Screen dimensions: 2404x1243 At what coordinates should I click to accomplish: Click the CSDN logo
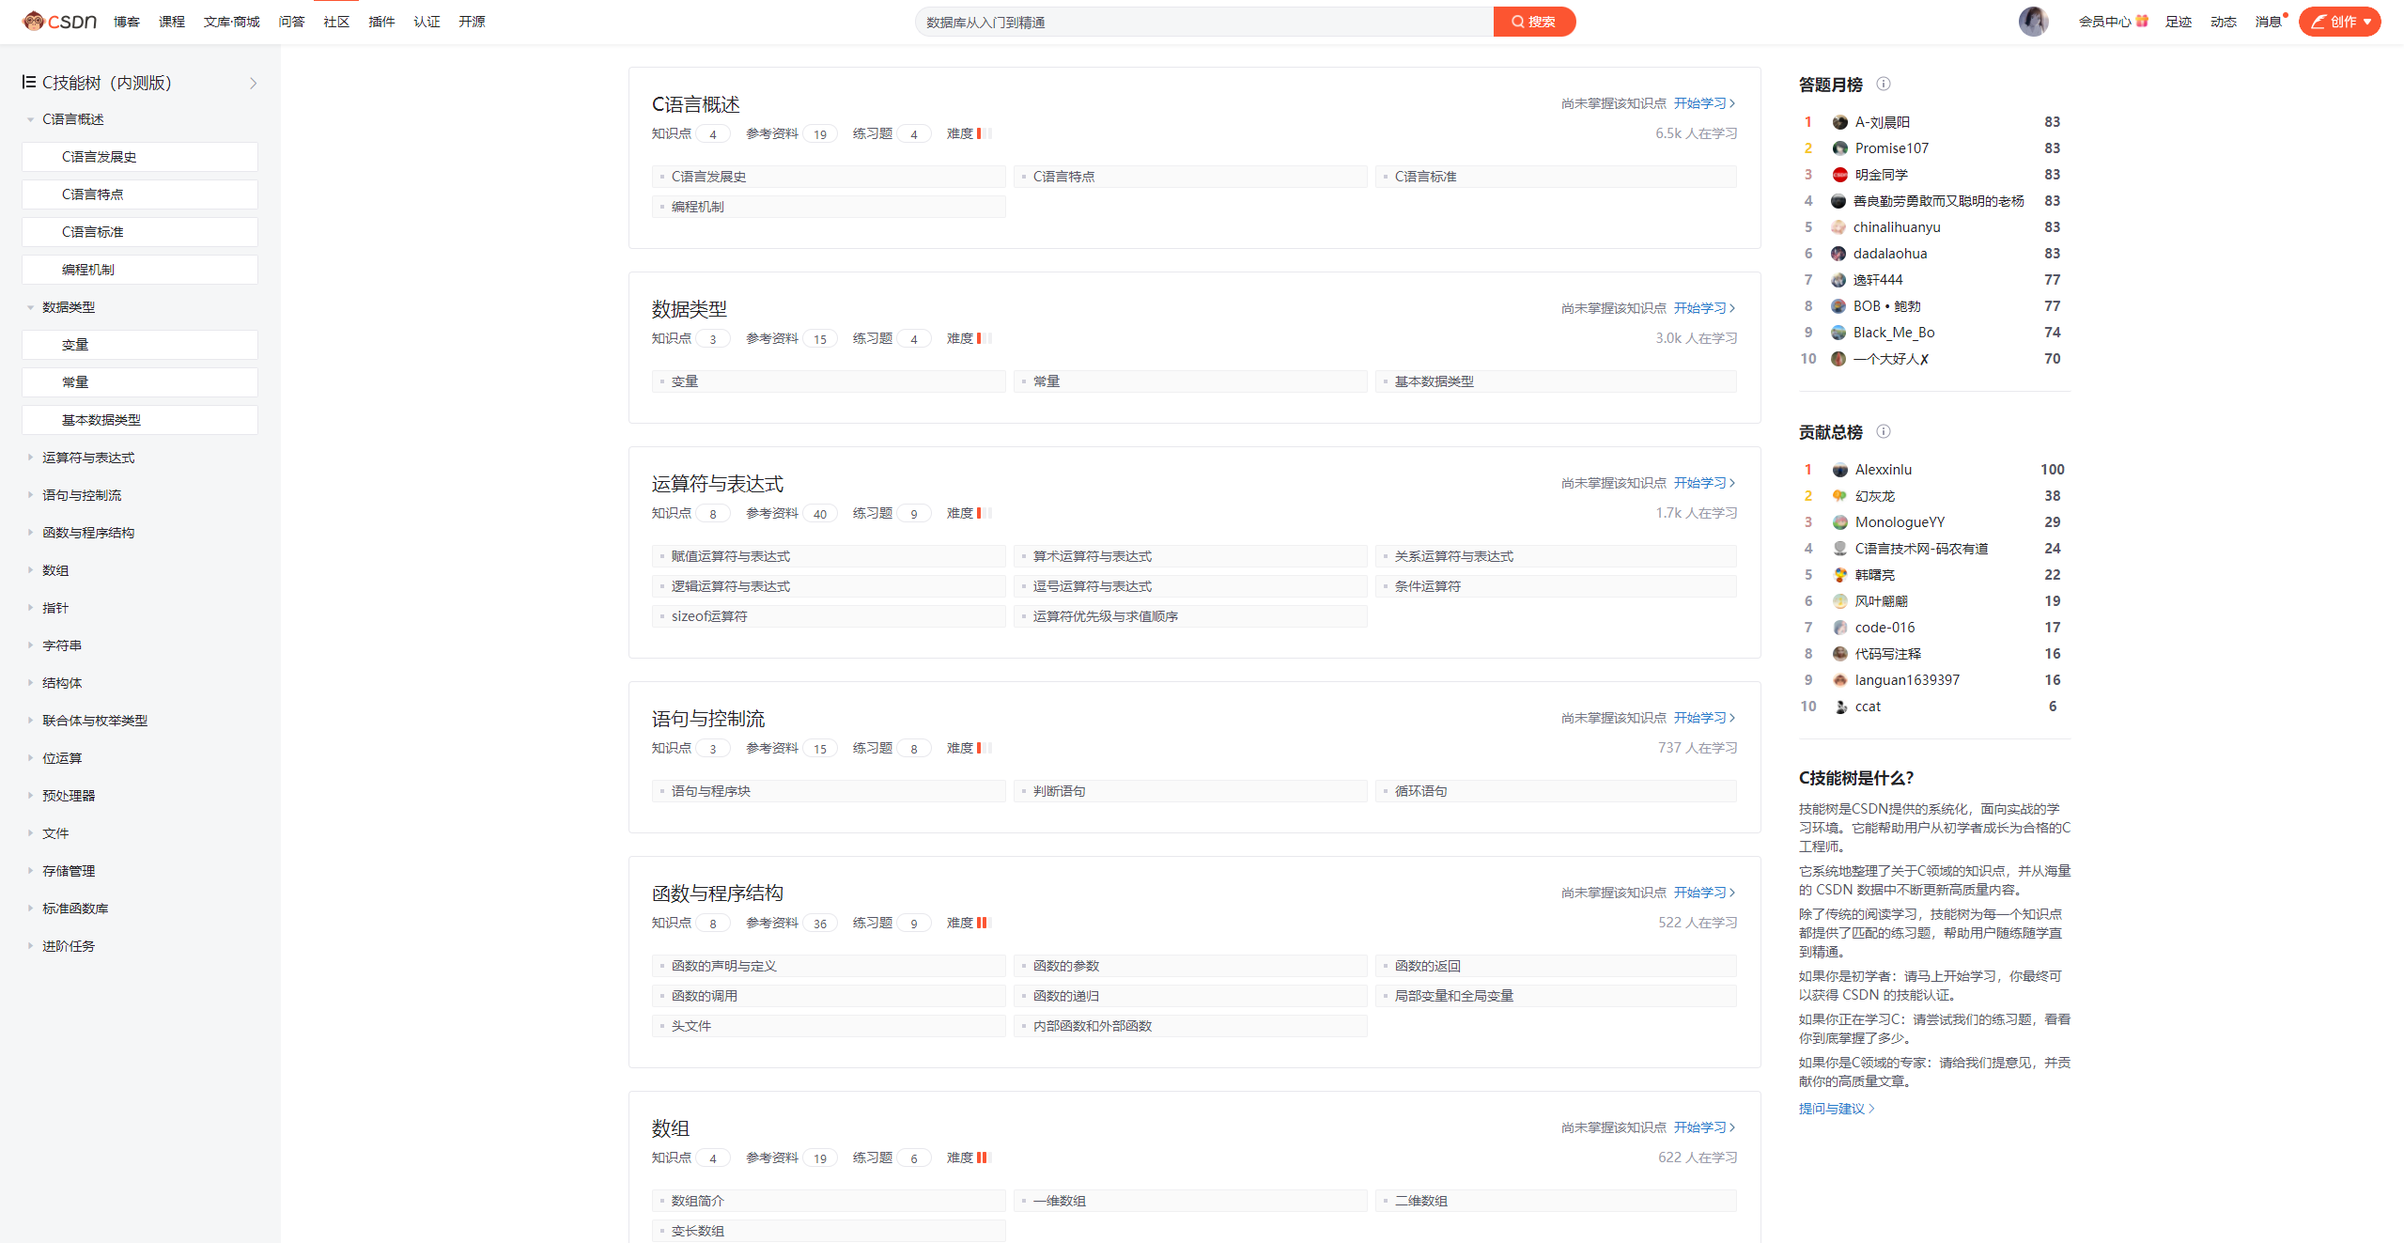click(x=59, y=21)
